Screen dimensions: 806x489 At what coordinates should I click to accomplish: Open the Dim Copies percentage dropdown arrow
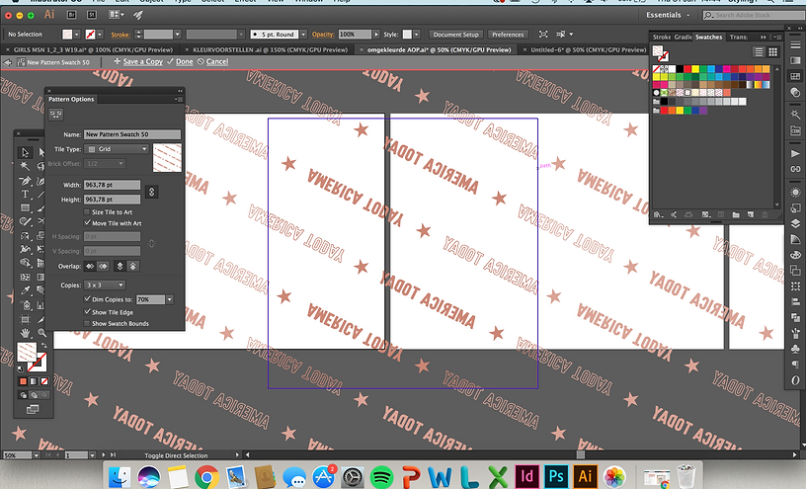(169, 299)
